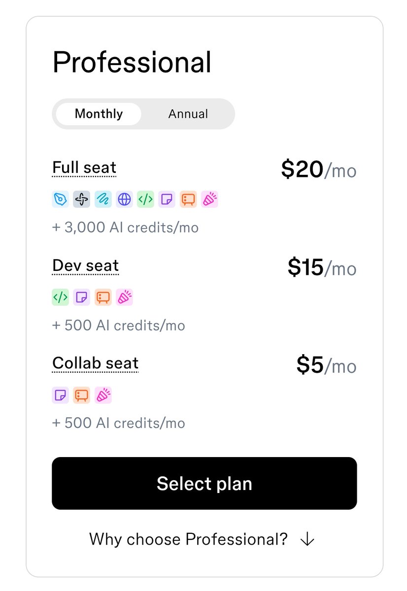
Task: Click the orange slides icon under Dev seat
Action: click(103, 297)
